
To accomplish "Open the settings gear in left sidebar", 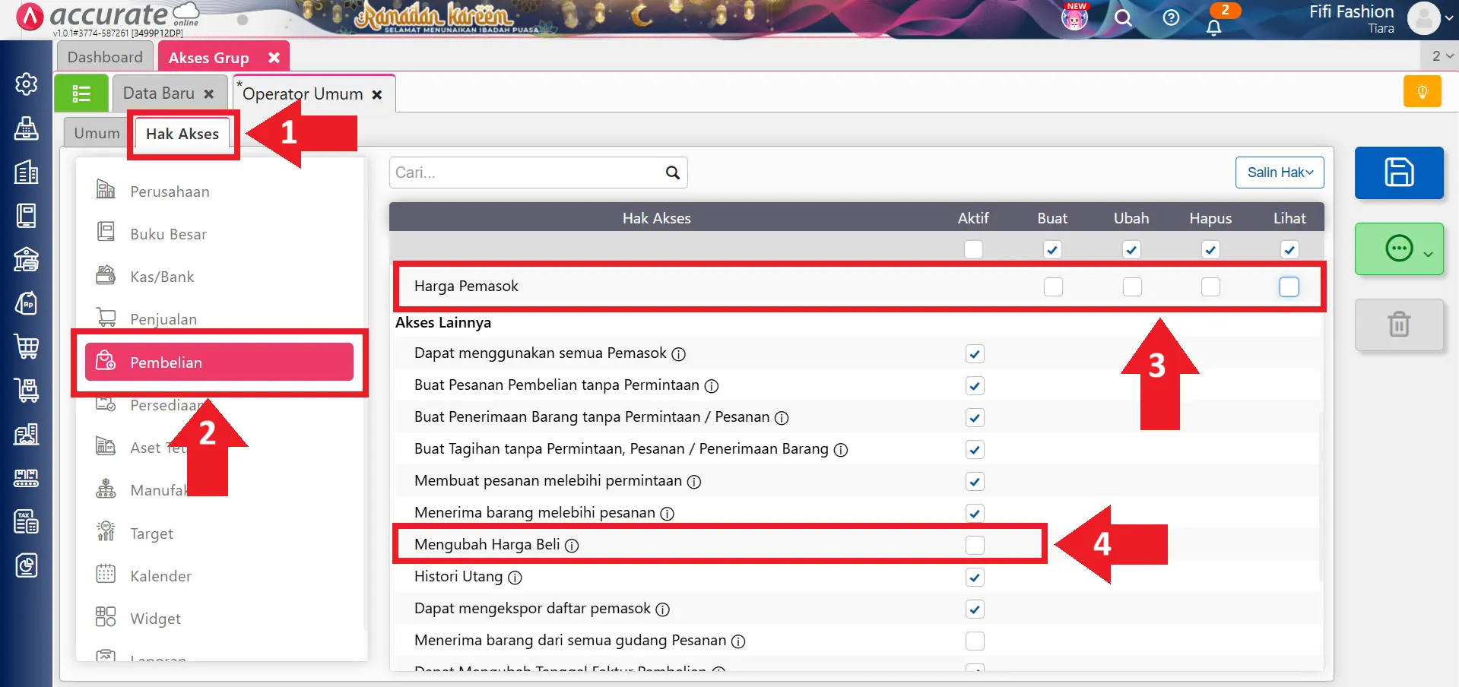I will [27, 84].
